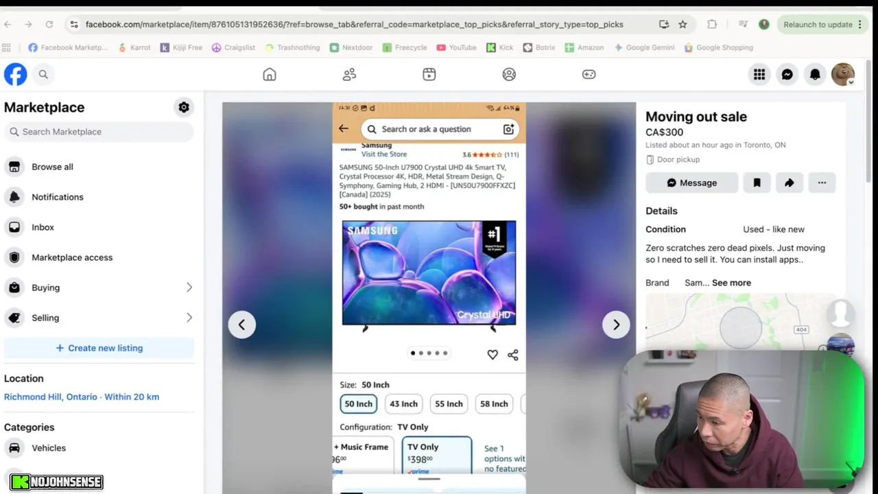Open the account profile picture menu
Image resolution: width=878 pixels, height=494 pixels.
click(x=843, y=74)
